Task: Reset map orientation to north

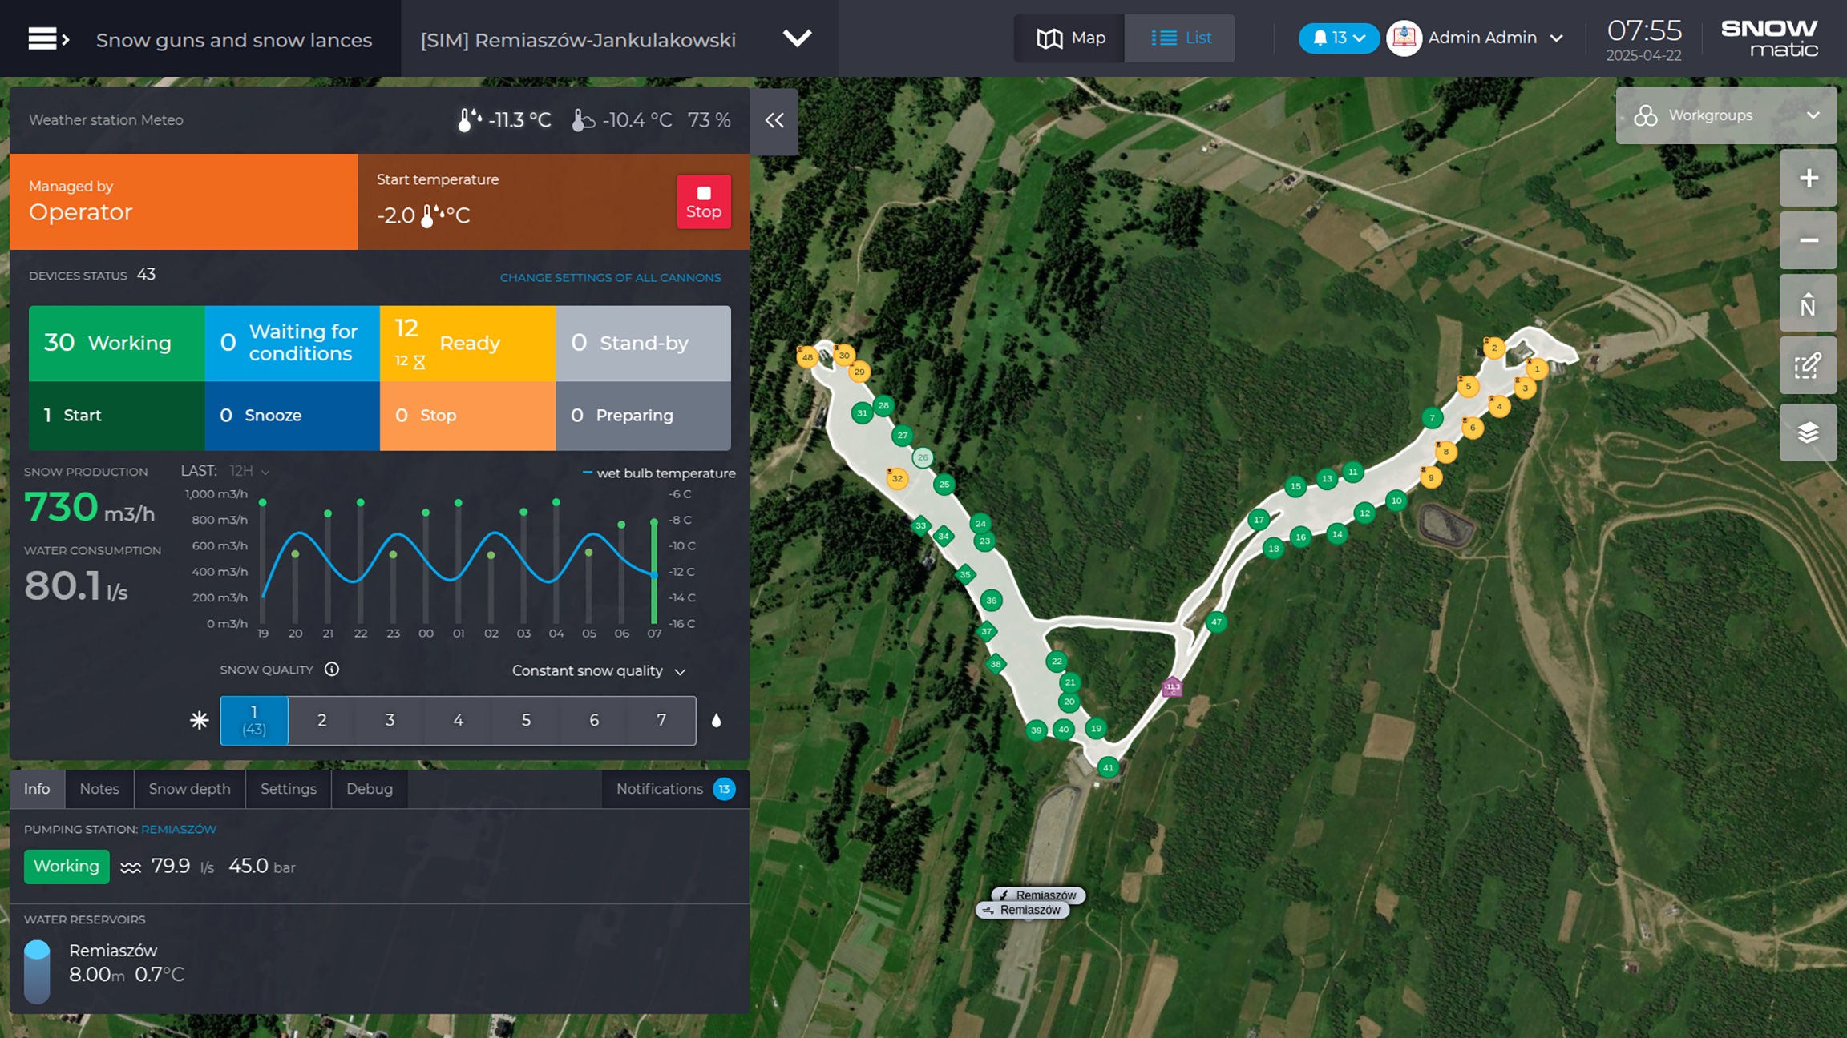Action: pos(1808,304)
